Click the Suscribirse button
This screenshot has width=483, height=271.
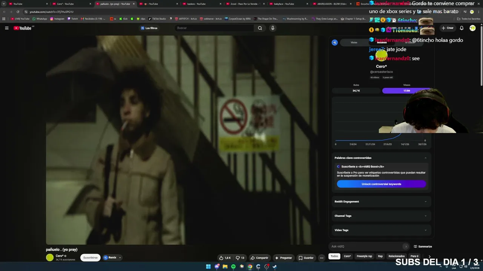tap(90, 258)
